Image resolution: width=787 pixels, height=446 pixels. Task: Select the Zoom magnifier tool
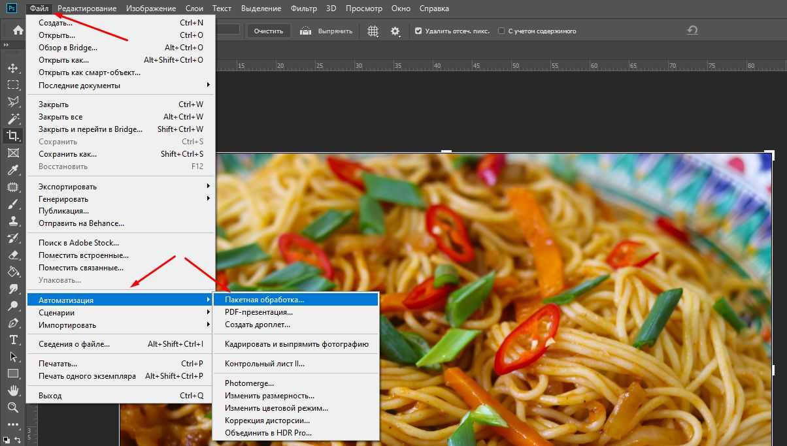click(x=12, y=407)
